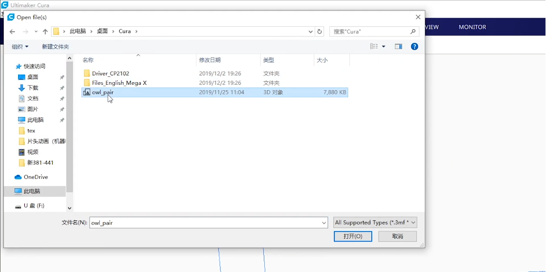Switch to MONITOR tab in Cura
The width and height of the screenshot is (546, 272).
click(472, 27)
